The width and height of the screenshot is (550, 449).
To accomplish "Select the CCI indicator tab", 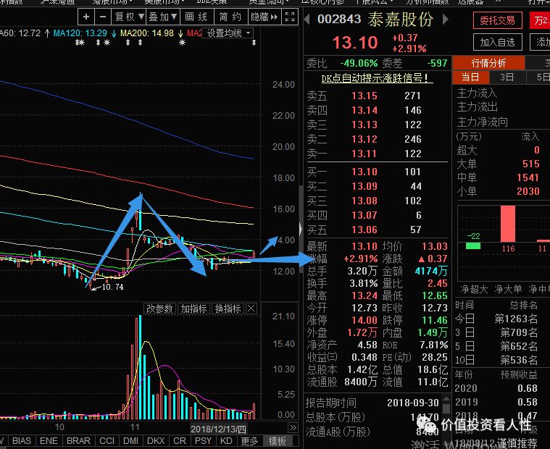I will point(107,440).
